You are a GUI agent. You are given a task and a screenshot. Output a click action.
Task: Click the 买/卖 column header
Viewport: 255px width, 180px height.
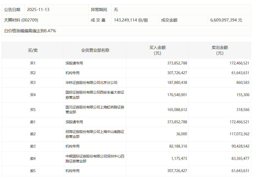(x=33, y=50)
